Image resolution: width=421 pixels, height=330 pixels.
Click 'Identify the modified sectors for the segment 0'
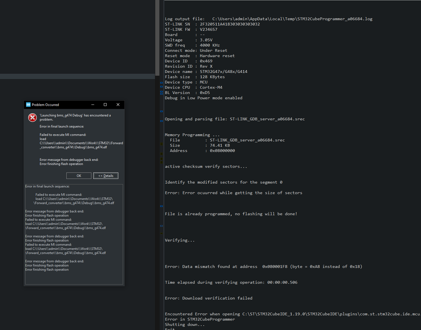pyautogui.click(x=224, y=182)
